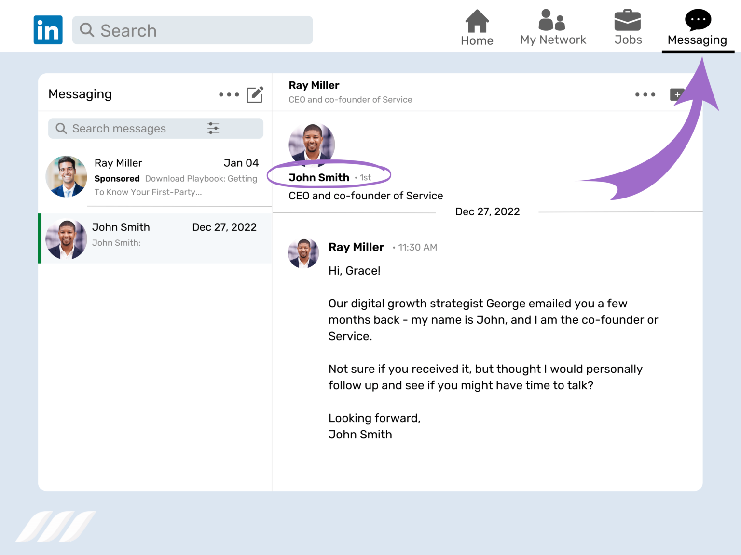
Task: Select the Messaging chat bubble icon
Action: (698, 19)
